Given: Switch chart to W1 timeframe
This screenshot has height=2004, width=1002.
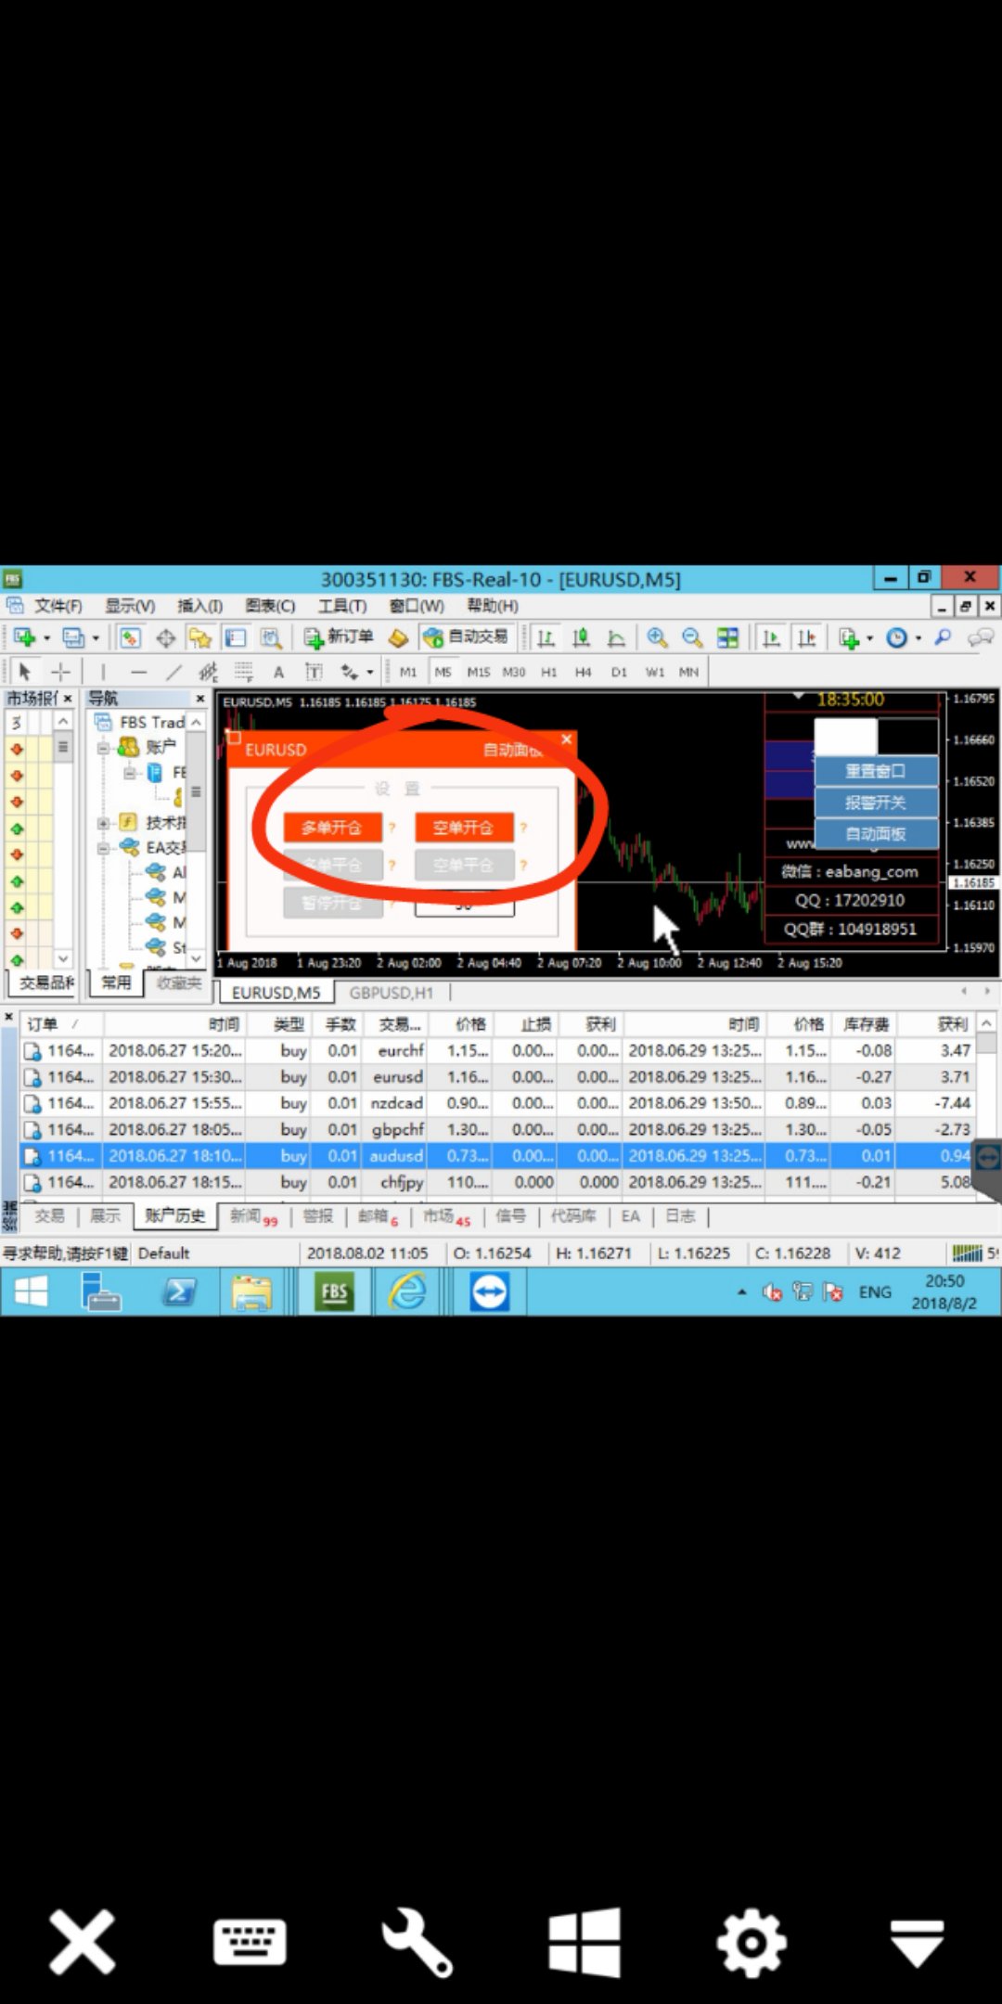Looking at the screenshot, I should coord(654,672).
